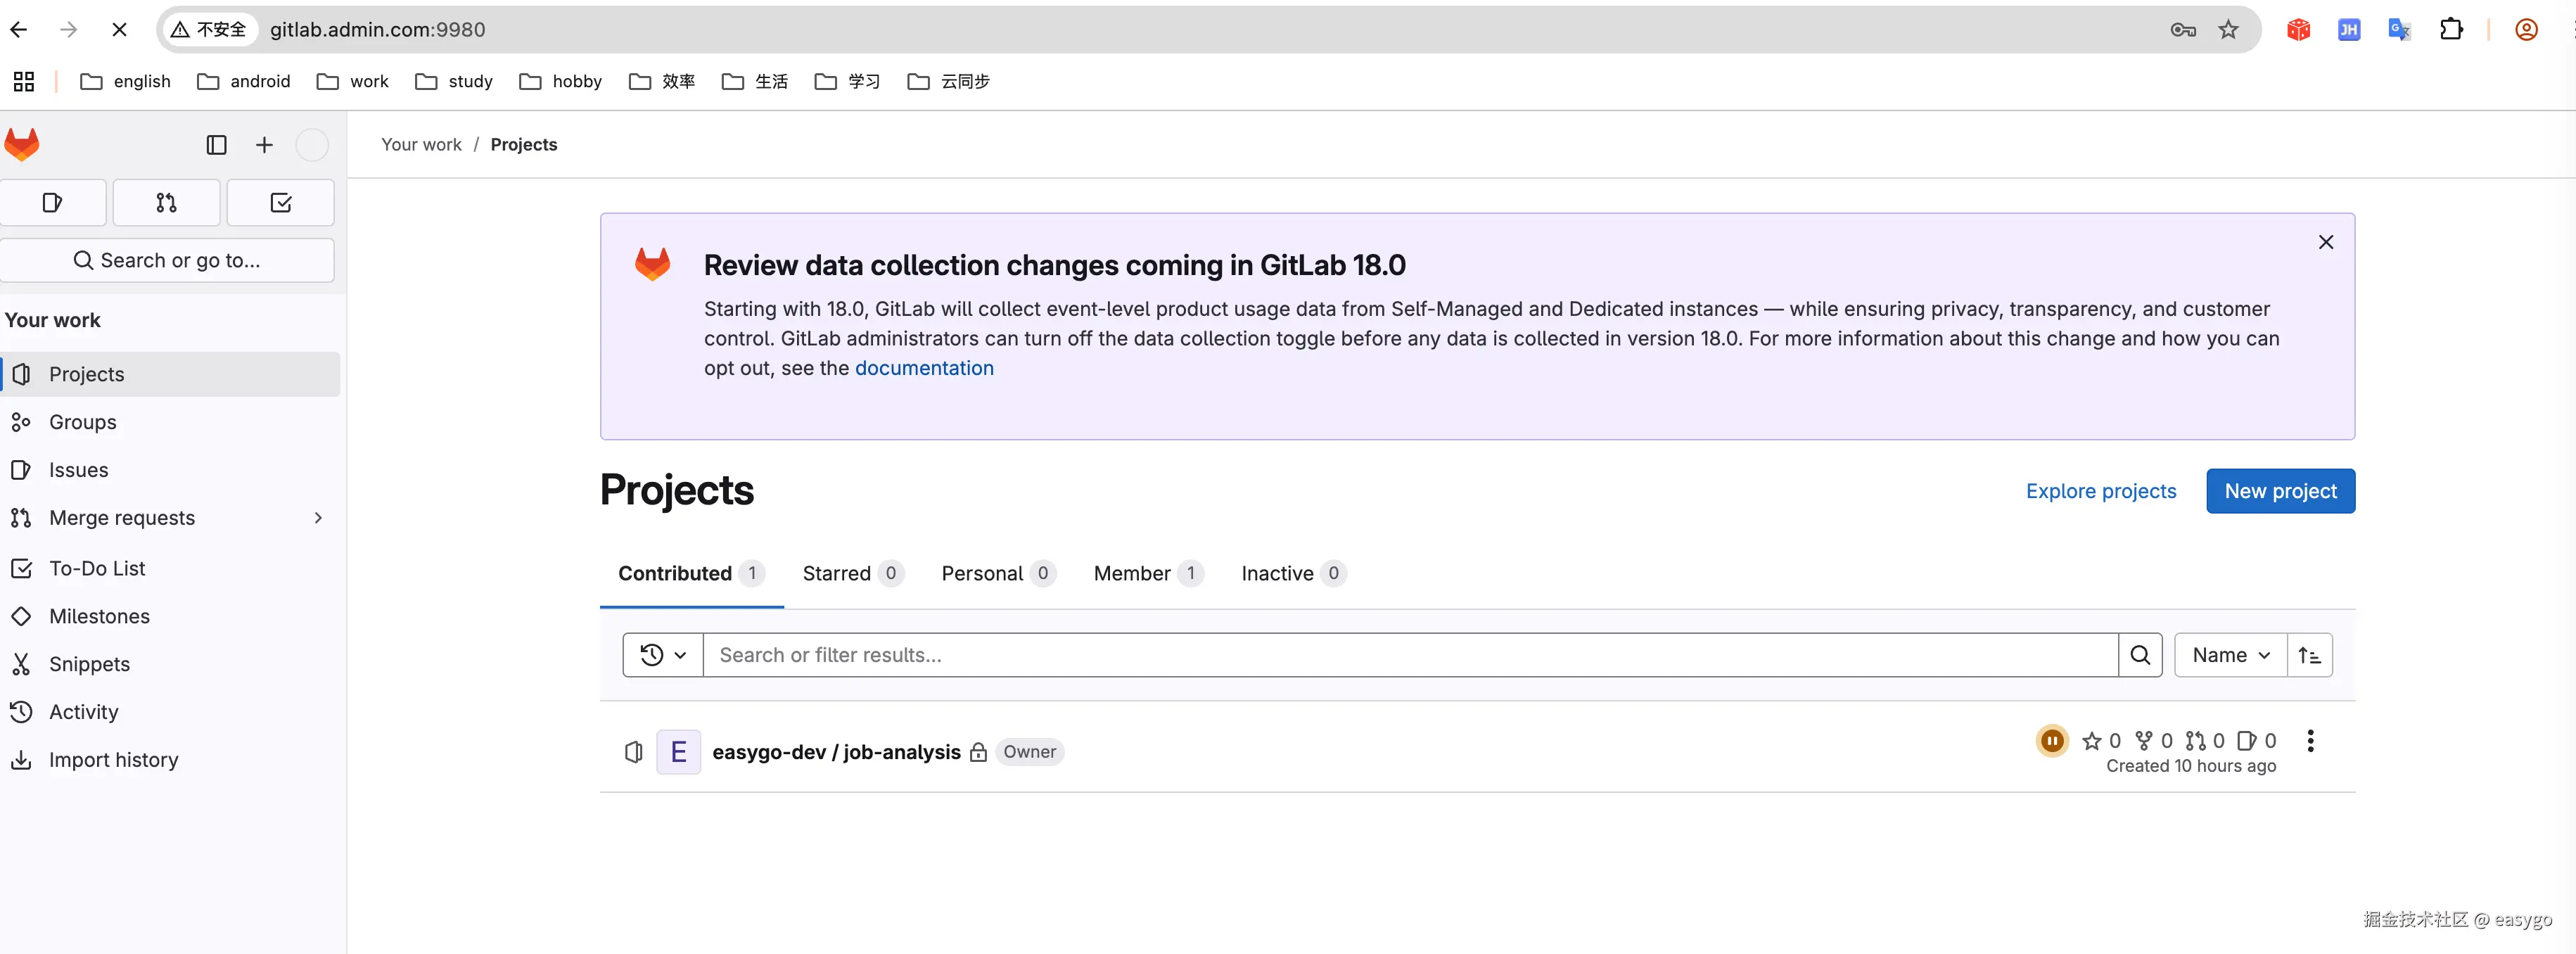The image size is (2576, 954).
Task: Click the plus create new icon
Action: click(x=264, y=145)
